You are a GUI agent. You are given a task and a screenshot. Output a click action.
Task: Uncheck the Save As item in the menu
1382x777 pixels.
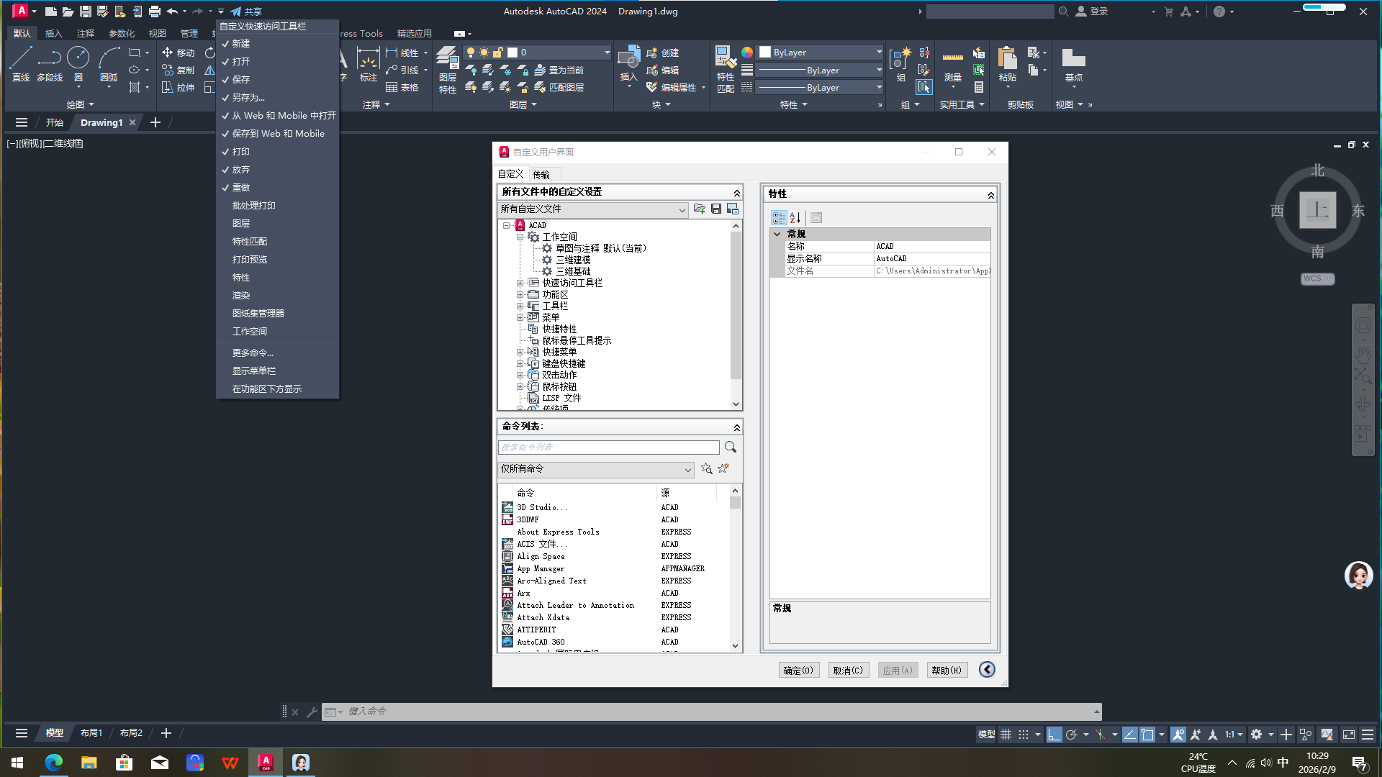point(248,98)
